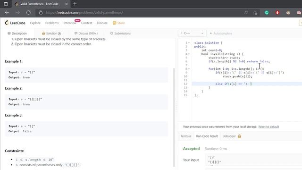
Task: Open a new browser tab with the plus
Action: [x=75, y=4]
